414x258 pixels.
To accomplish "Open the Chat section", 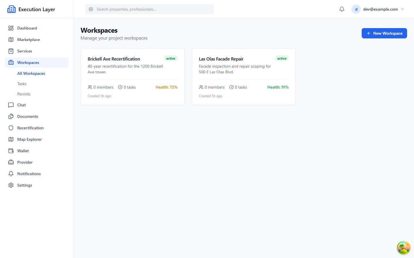I will tap(37, 105).
